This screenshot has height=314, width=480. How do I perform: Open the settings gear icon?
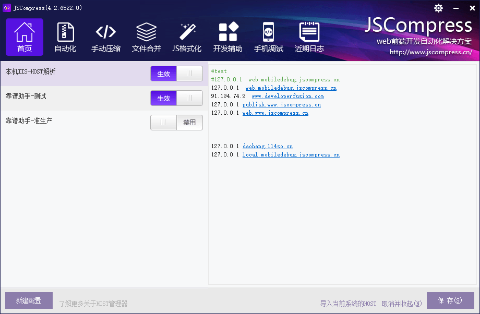[438, 8]
